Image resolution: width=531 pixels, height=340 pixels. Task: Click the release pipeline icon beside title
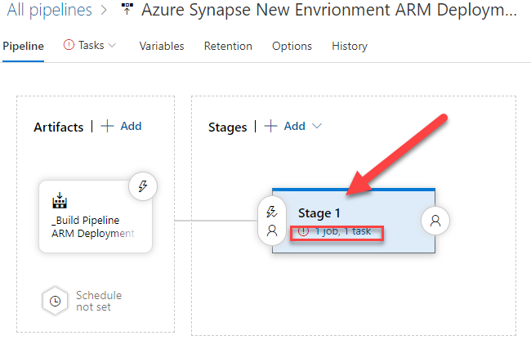127,11
